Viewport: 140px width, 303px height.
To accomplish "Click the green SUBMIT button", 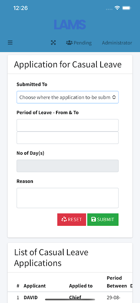I will point(103,220).
